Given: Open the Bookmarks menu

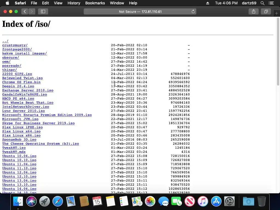Looking at the screenshot, I should point(95,3).
